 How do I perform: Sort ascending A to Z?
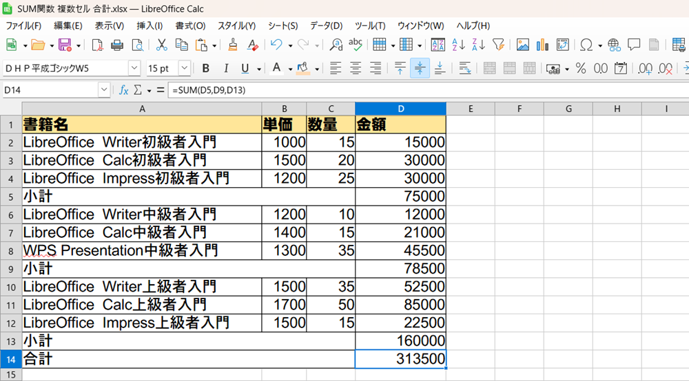coord(458,45)
